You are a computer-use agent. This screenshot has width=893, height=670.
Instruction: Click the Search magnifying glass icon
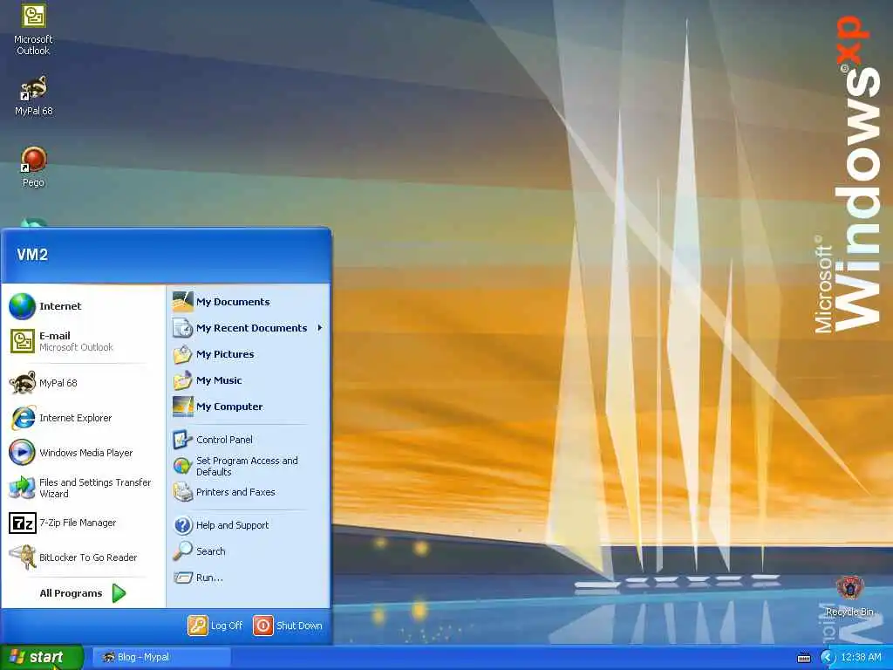pyautogui.click(x=183, y=551)
